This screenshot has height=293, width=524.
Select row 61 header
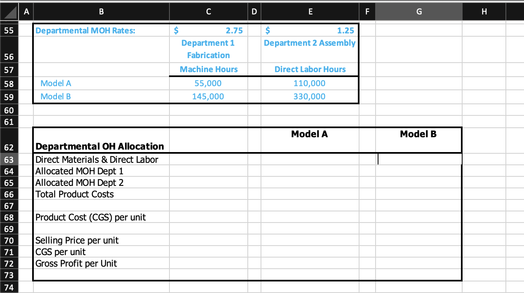coord(9,122)
